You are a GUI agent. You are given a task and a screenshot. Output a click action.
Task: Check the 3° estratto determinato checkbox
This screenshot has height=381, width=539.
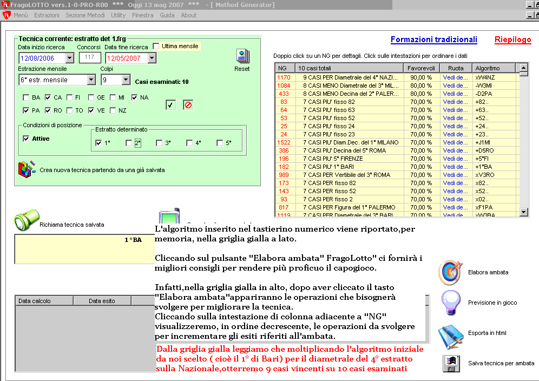click(159, 143)
